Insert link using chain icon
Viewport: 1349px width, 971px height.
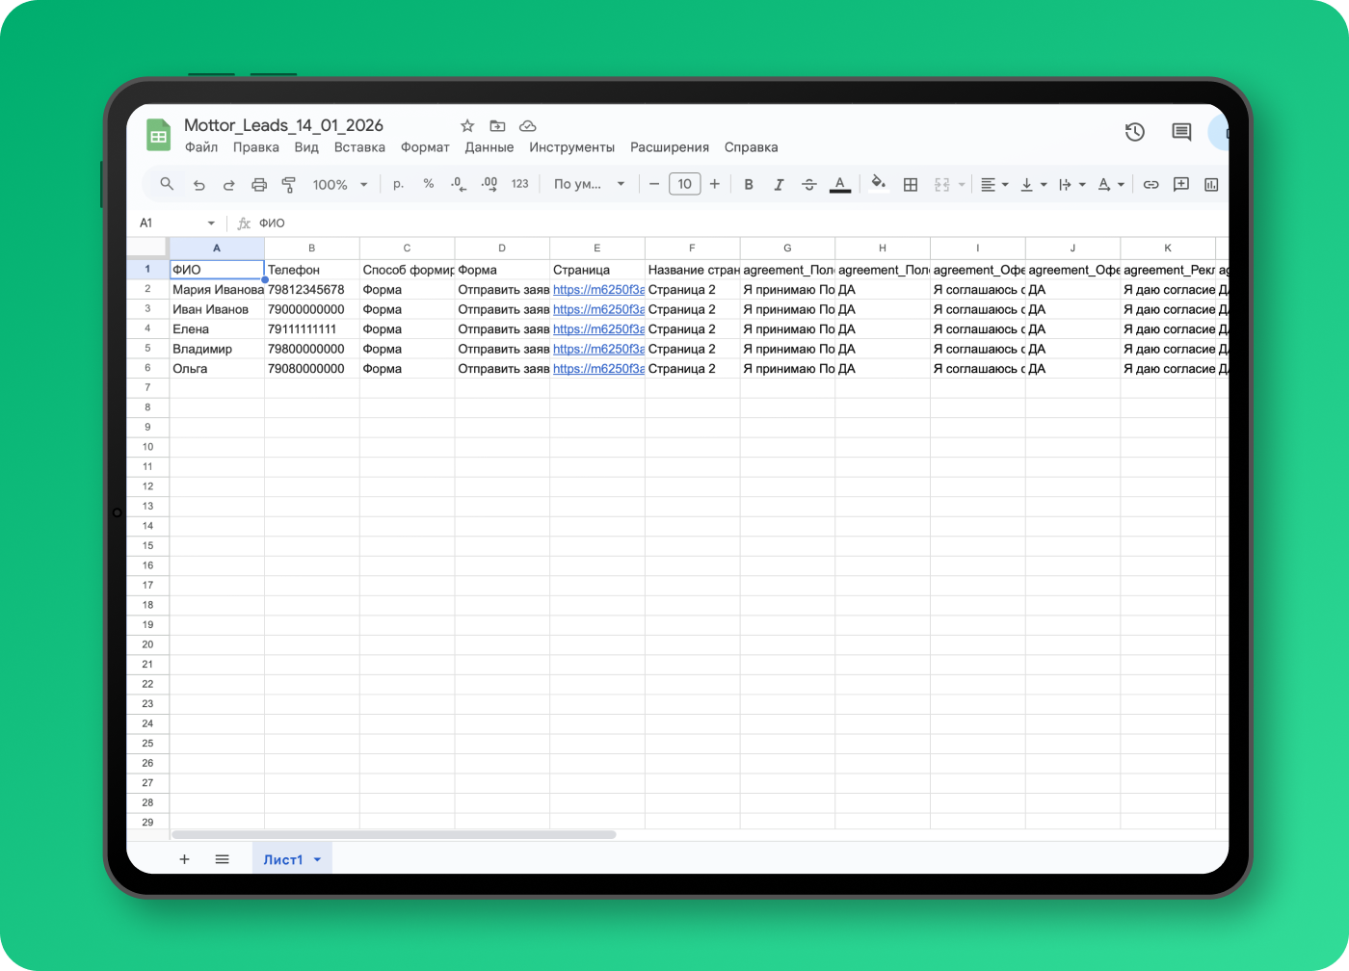(x=1151, y=185)
